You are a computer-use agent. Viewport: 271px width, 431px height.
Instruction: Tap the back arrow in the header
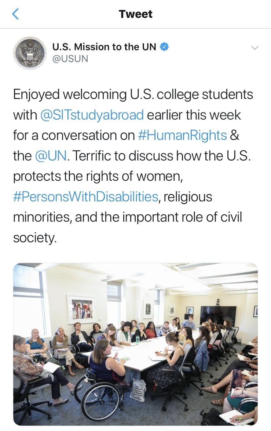(15, 14)
